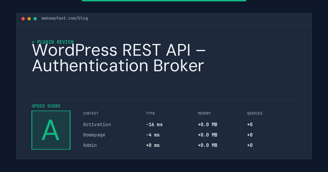The image size is (328, 172).
Task: Click the title 'WordPress REST API – Authentication Broker'
Action: [119, 58]
